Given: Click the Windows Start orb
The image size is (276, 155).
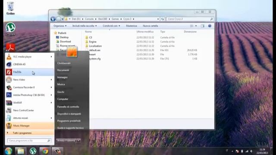Looking at the screenshot, I should (8, 151).
